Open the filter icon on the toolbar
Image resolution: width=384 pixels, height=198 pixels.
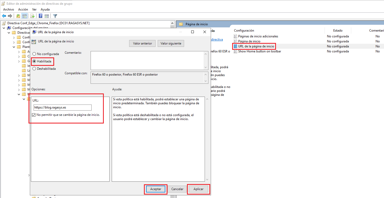point(55,16)
